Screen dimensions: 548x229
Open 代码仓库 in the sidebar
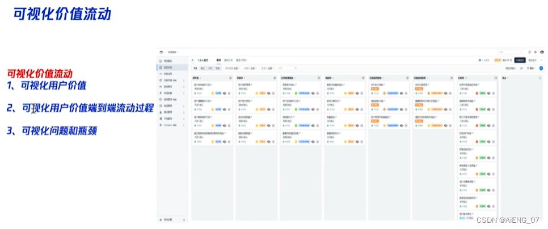(x=169, y=74)
